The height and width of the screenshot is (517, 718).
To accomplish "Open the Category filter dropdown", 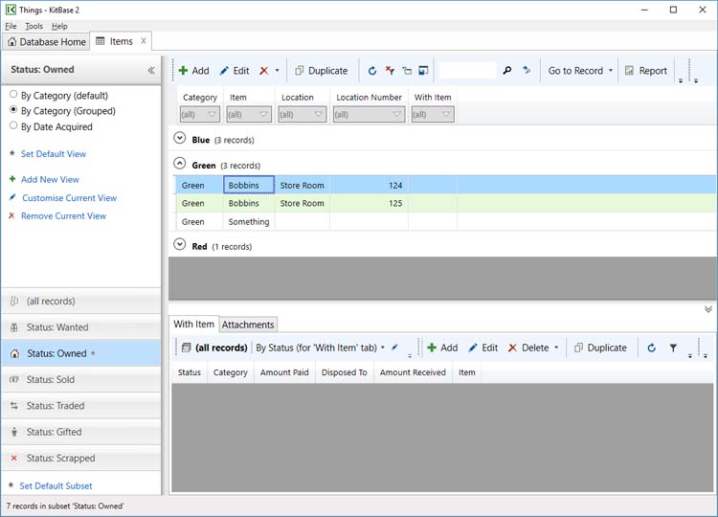I will point(200,115).
